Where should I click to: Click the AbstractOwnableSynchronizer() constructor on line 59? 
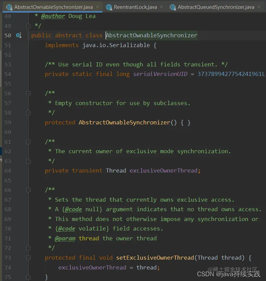point(128,122)
